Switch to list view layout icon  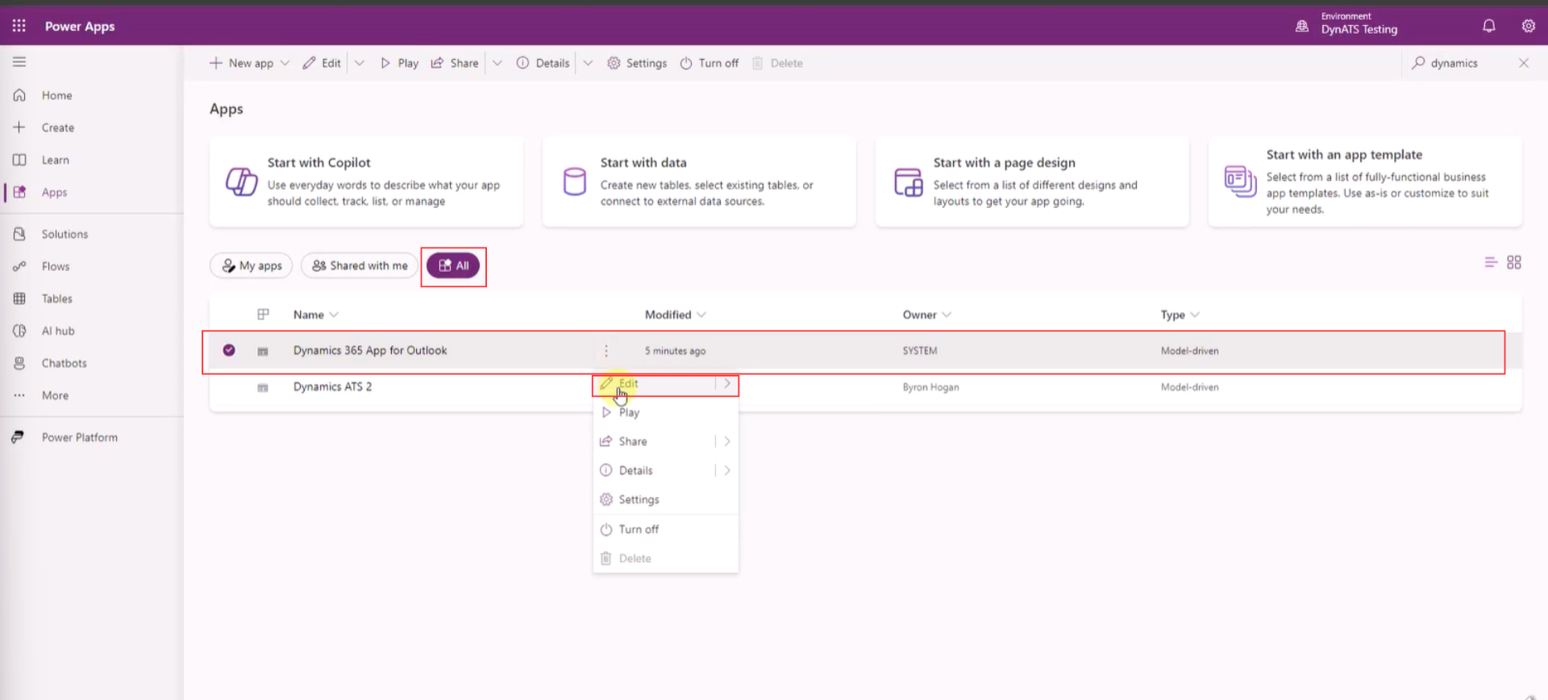tap(1491, 262)
